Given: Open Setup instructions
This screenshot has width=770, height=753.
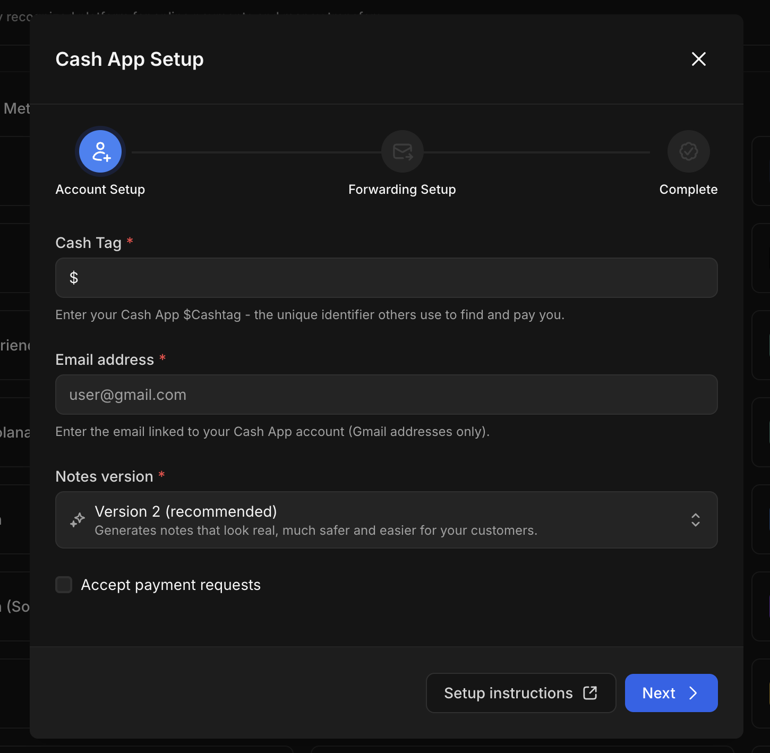Looking at the screenshot, I should (x=520, y=692).
